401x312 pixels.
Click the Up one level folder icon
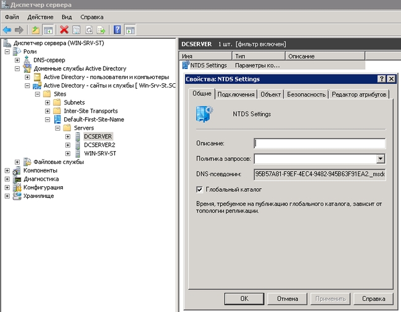click(36, 30)
